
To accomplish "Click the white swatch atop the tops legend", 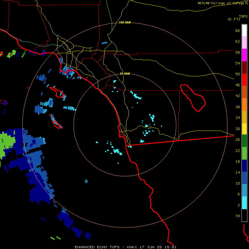I will point(244,30).
